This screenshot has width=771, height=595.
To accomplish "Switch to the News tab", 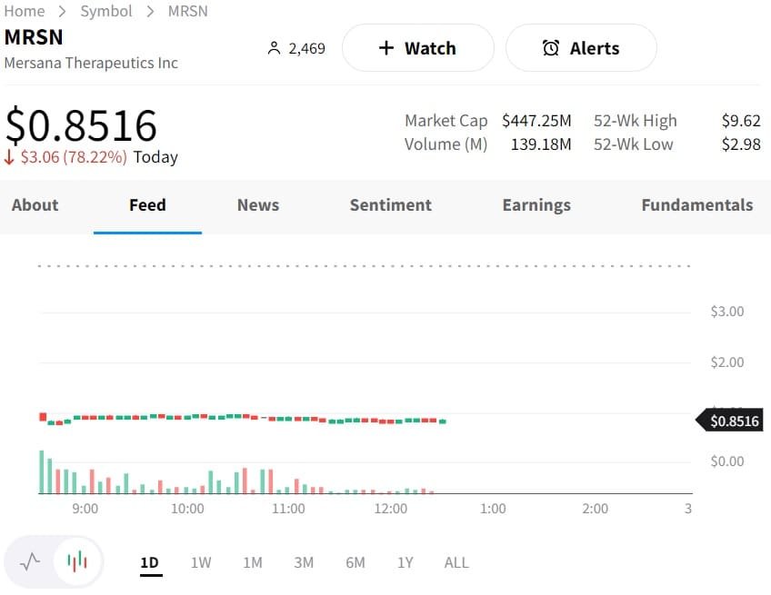I will [x=258, y=205].
